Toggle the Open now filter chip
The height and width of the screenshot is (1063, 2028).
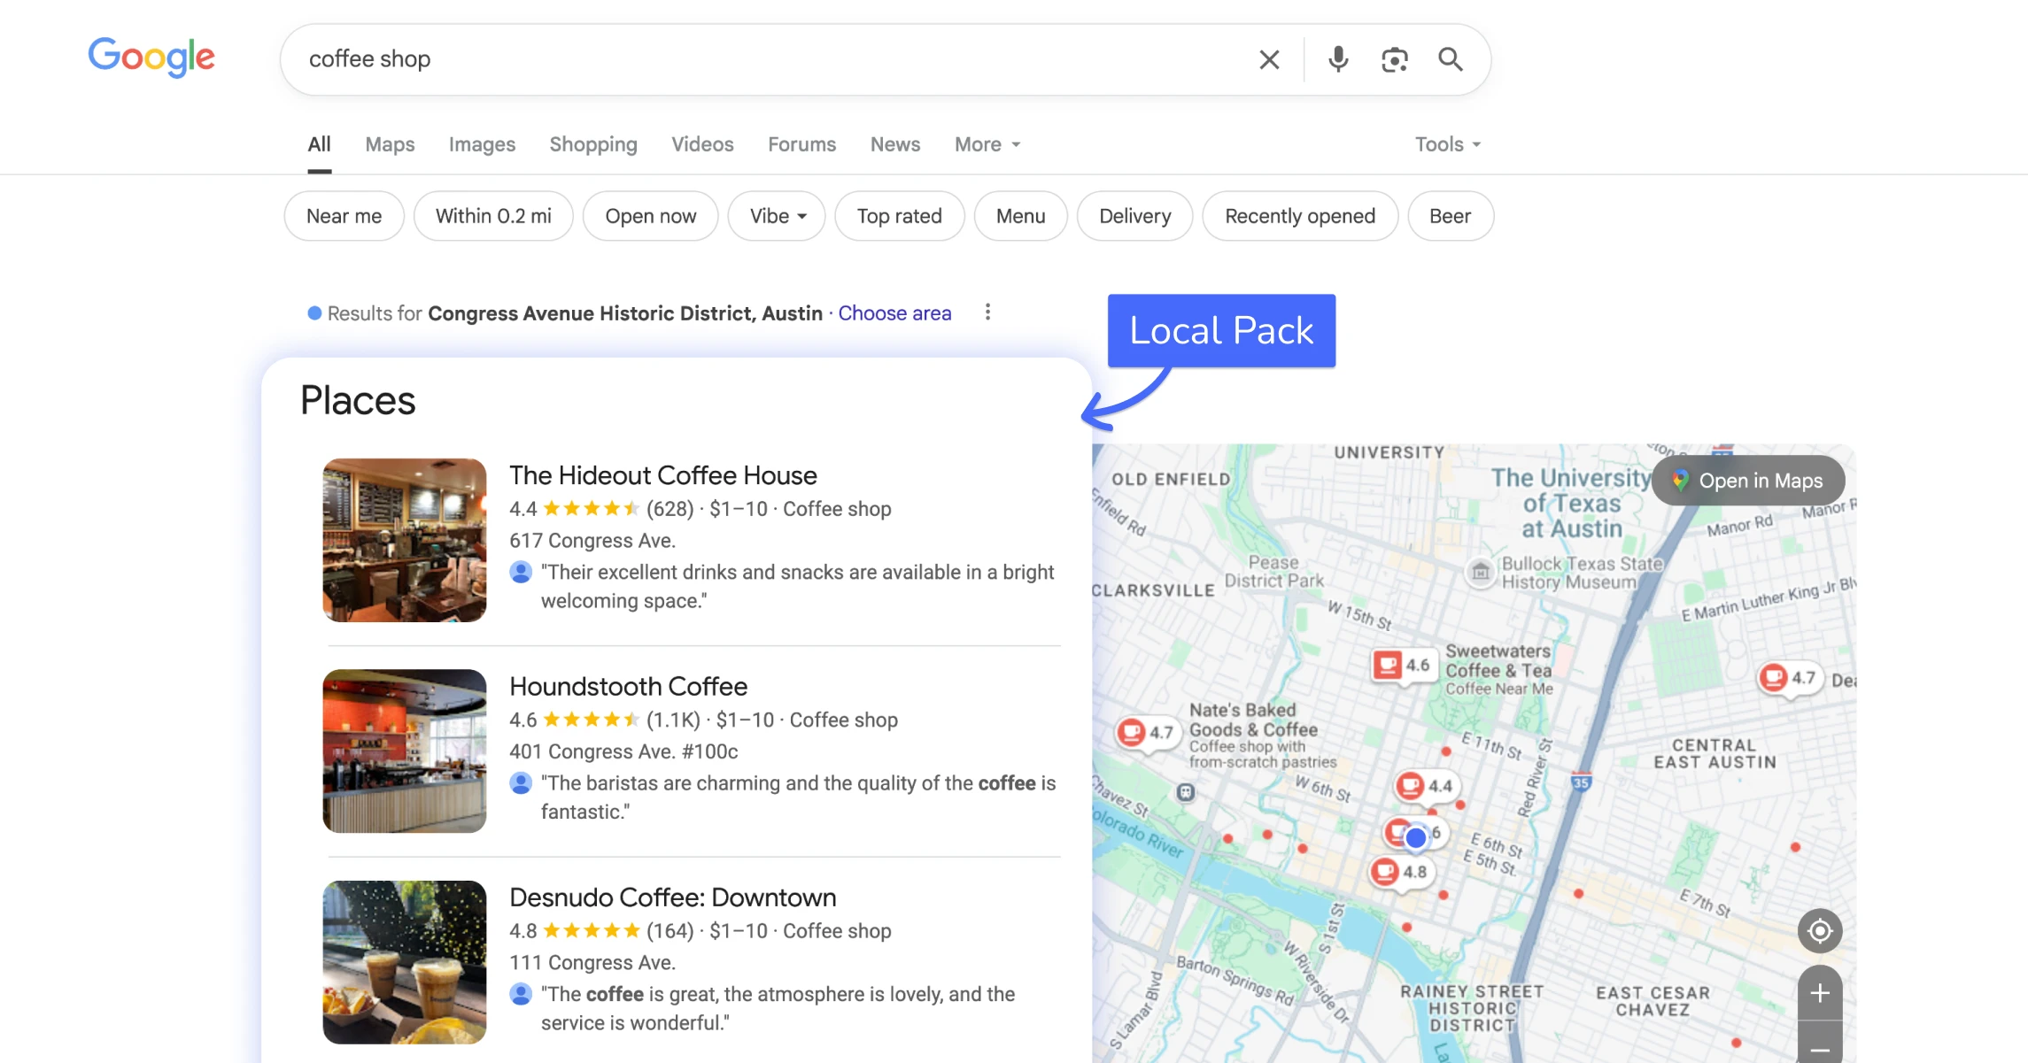pos(650,216)
